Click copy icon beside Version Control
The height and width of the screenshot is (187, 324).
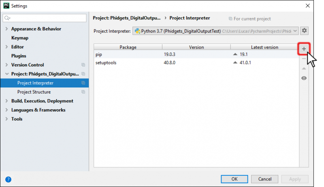coord(83,65)
